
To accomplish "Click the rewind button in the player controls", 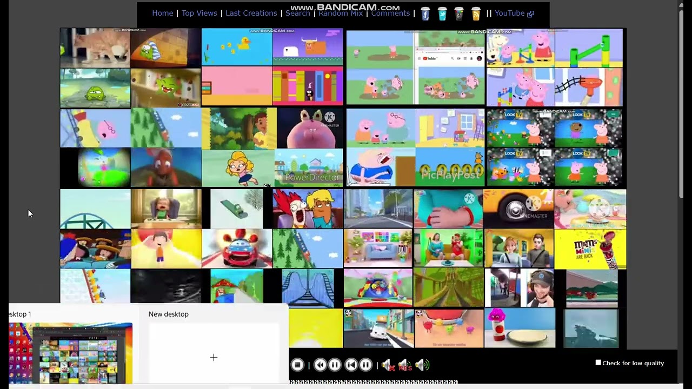I will click(320, 365).
